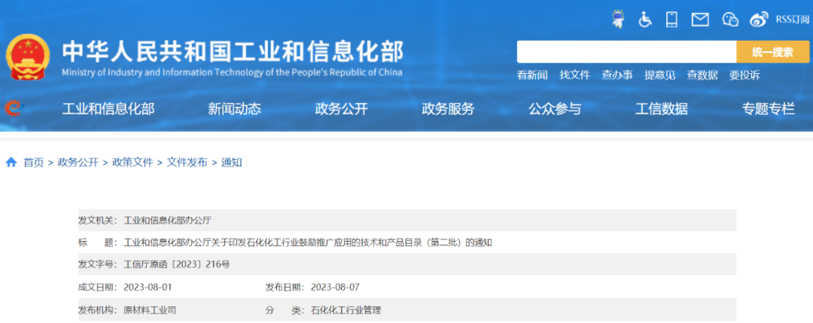This screenshot has height=323, width=813.
Task: Go to 通知 in breadcrumb
Action: click(232, 163)
